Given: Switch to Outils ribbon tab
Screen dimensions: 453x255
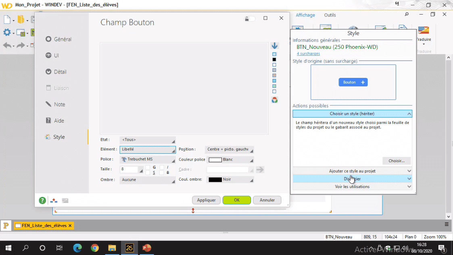Looking at the screenshot, I should coord(330,15).
